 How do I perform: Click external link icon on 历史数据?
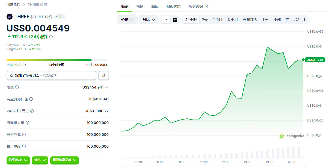pyautogui.click(x=206, y=7)
